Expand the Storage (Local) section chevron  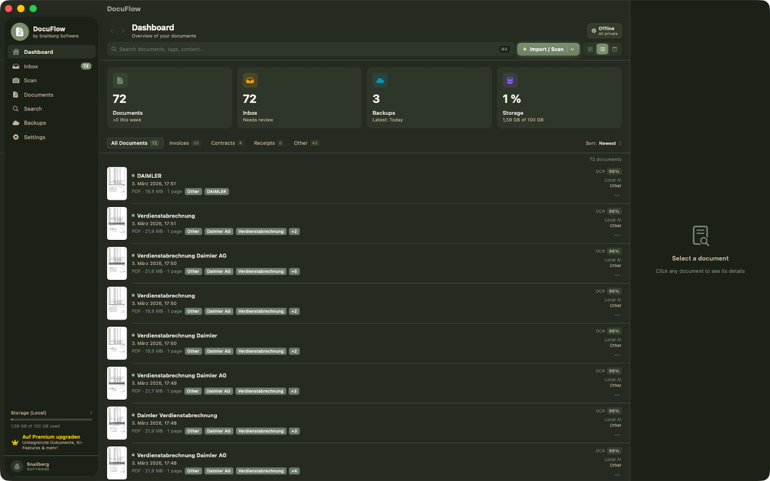91,413
